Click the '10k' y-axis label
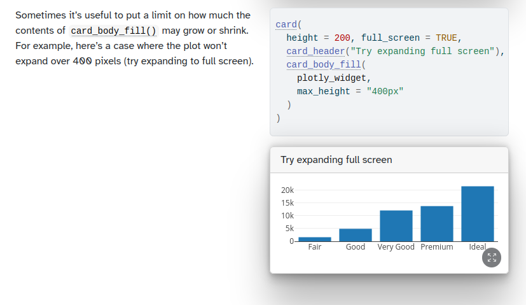Image resolution: width=526 pixels, height=305 pixels. pyautogui.click(x=287, y=216)
